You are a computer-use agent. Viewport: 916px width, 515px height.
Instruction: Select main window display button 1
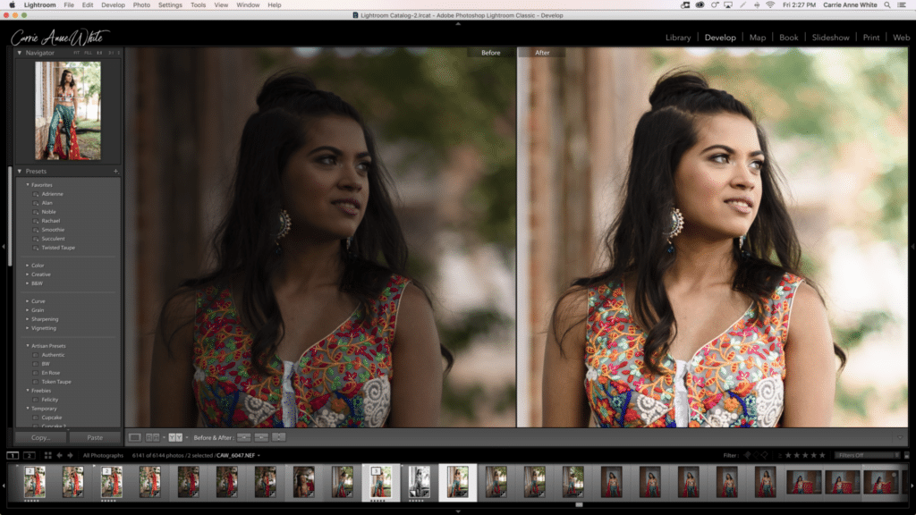(x=13, y=455)
